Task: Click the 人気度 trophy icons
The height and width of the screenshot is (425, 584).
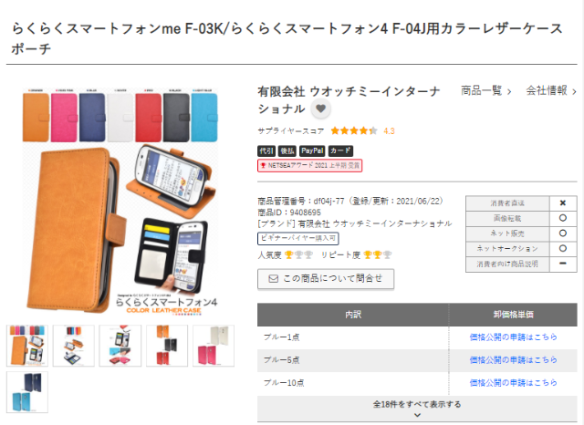Action: (x=298, y=255)
